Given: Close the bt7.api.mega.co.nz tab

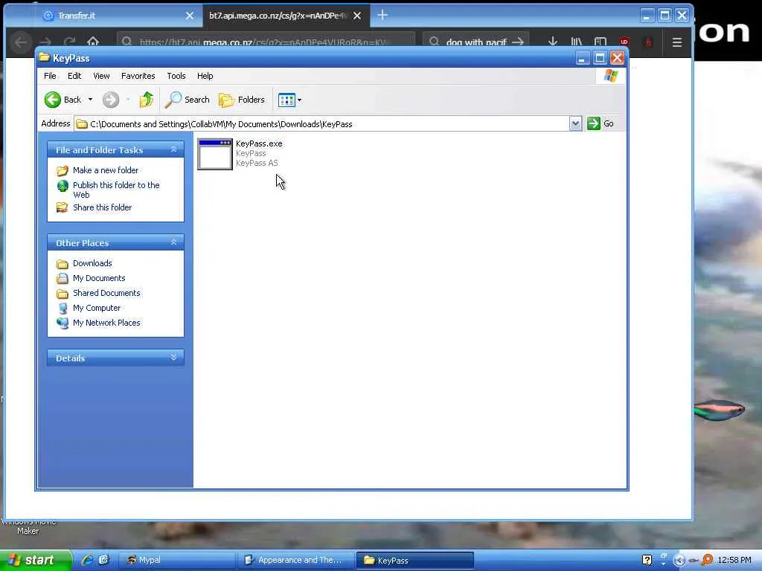Looking at the screenshot, I should [x=357, y=16].
